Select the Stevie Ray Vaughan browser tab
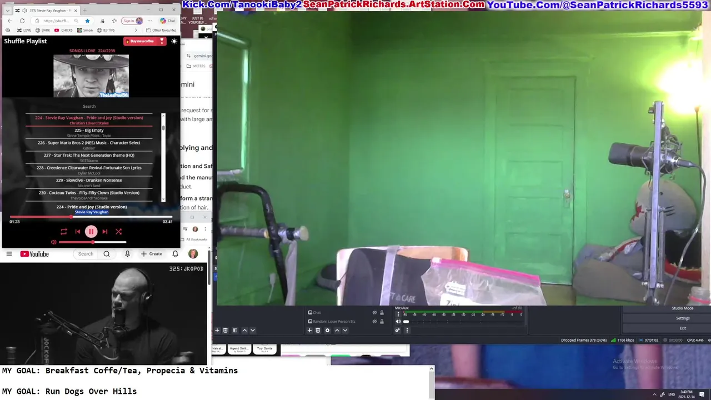The height and width of the screenshot is (400, 711). click(x=46, y=11)
